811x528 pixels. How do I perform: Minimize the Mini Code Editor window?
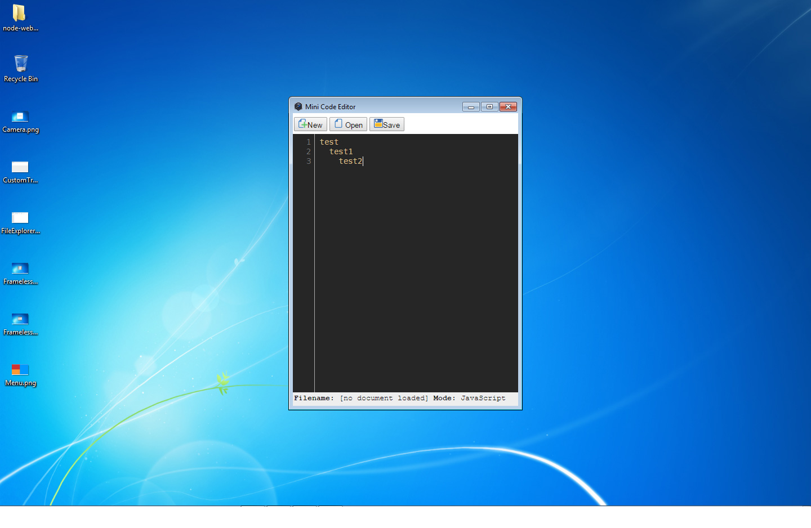tap(471, 107)
